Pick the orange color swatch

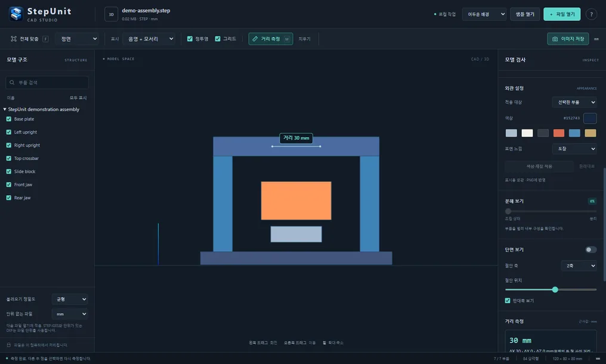tap(558, 133)
